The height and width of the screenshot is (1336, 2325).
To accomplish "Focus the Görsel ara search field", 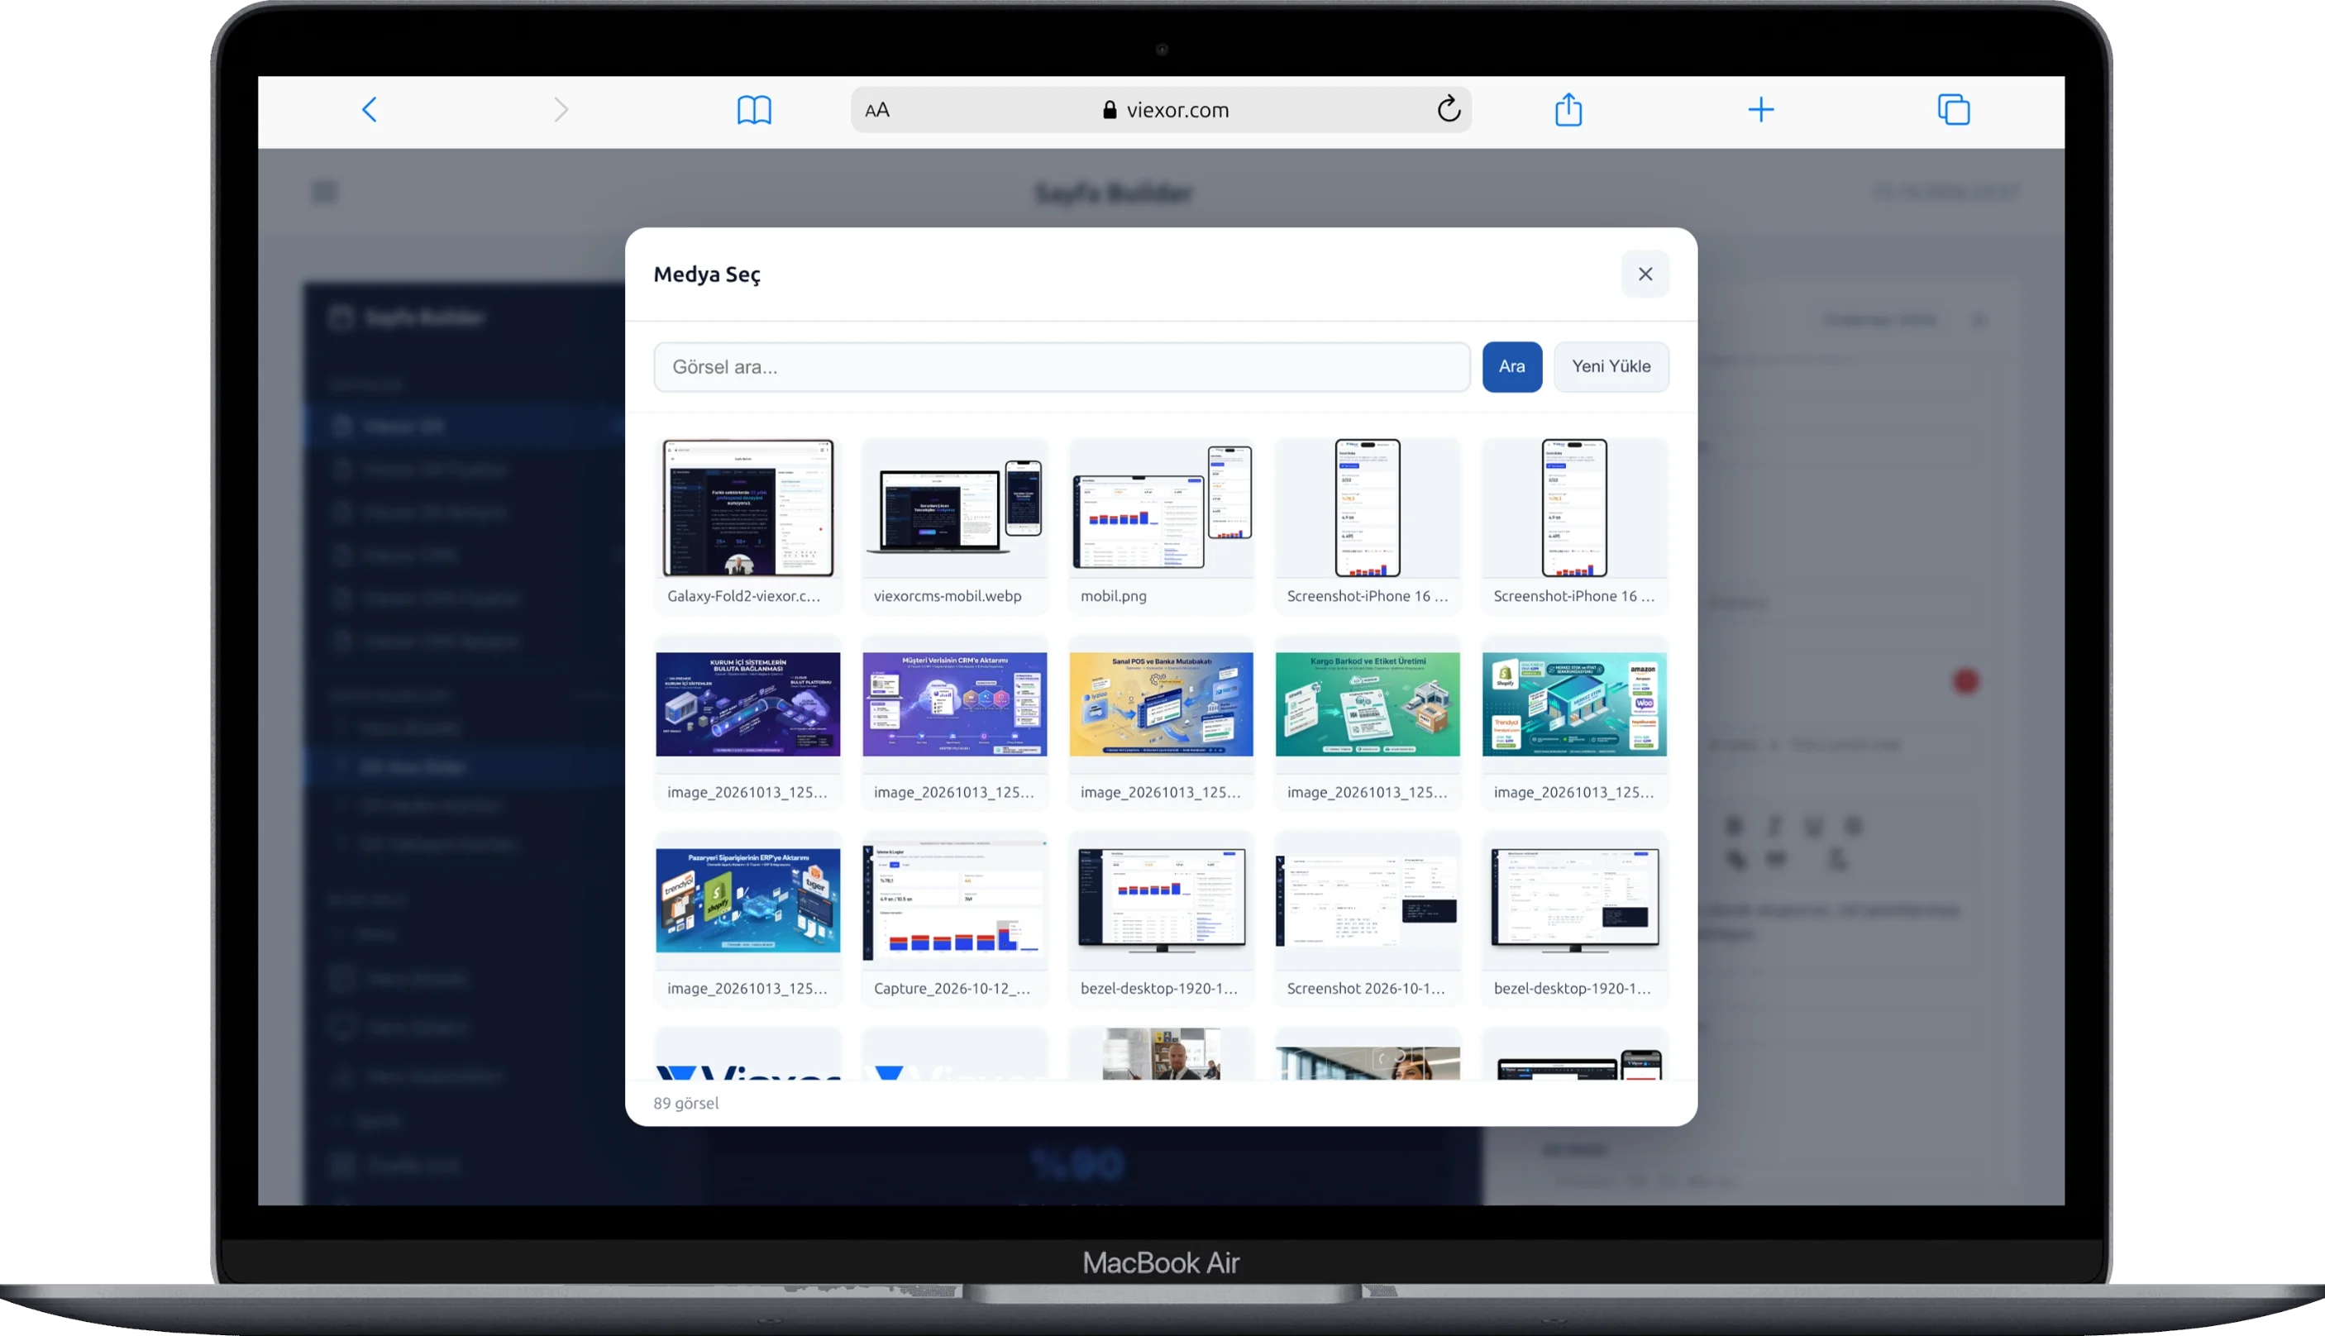I will pos(1062,366).
